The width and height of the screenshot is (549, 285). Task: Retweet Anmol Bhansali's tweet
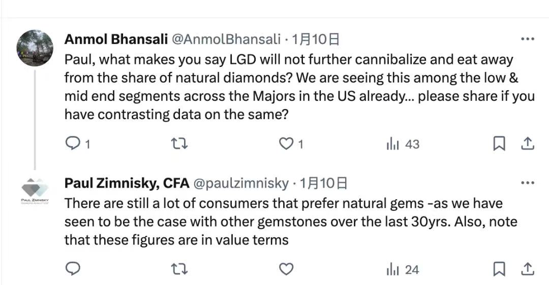(x=180, y=144)
